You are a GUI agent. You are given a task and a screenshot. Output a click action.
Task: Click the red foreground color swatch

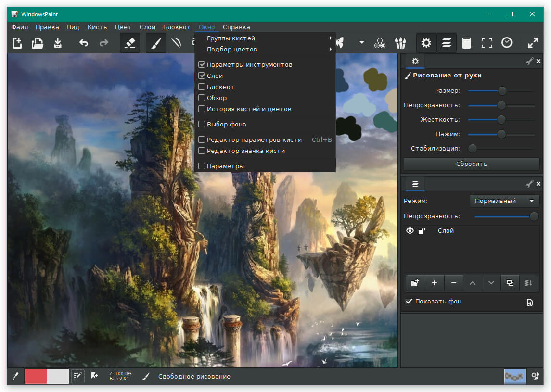(x=36, y=376)
